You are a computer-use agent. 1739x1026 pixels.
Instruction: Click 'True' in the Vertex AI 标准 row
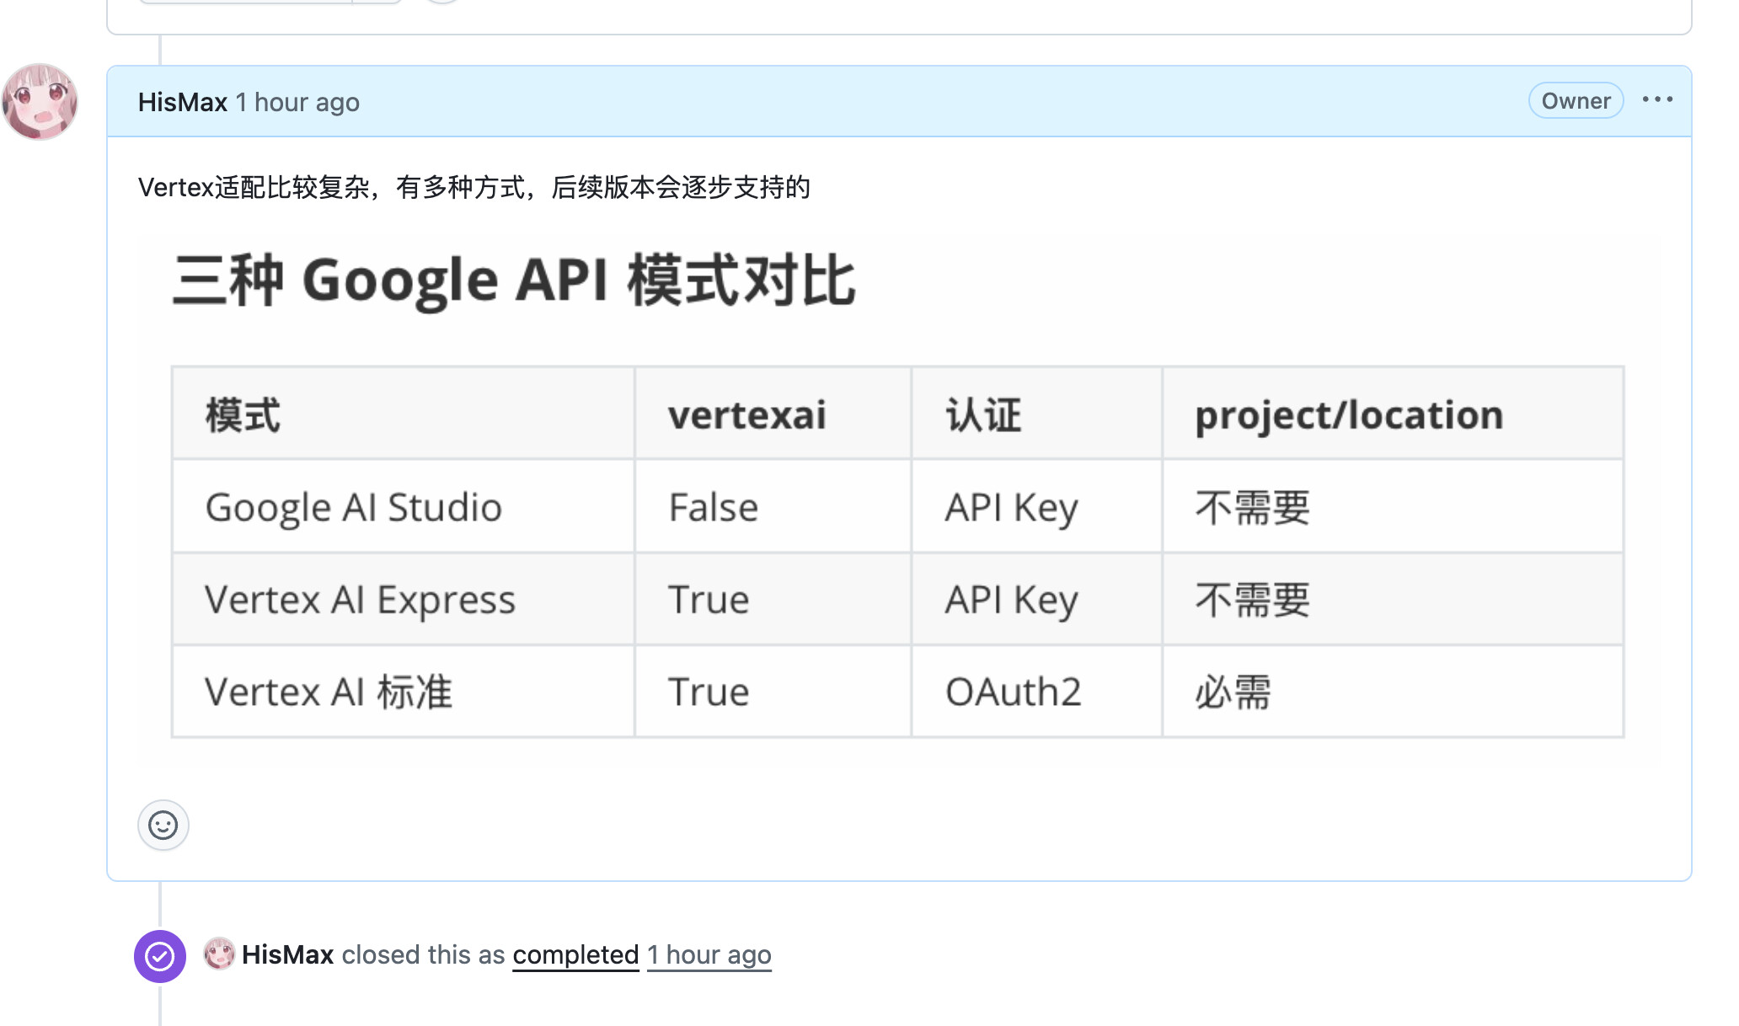point(773,692)
